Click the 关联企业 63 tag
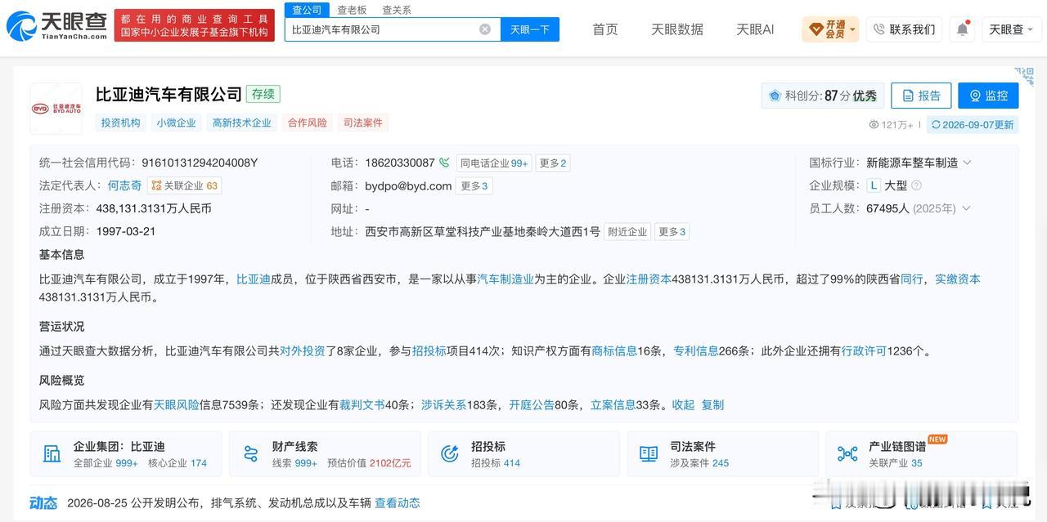This screenshot has width=1047, height=522. pyautogui.click(x=185, y=185)
